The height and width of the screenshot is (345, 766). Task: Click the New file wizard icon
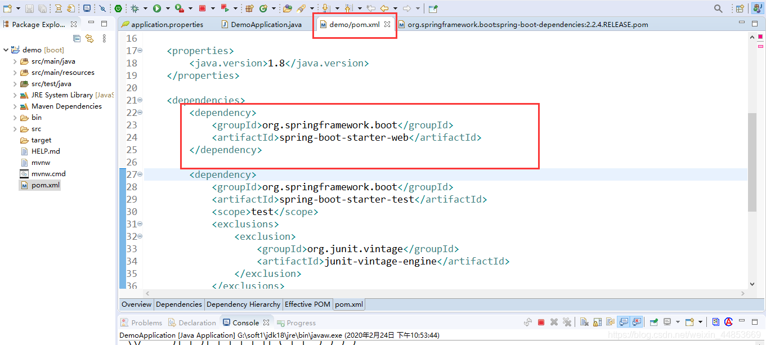(x=8, y=8)
